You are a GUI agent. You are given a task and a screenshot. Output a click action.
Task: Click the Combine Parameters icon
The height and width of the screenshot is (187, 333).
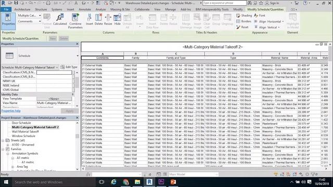pos(75,21)
